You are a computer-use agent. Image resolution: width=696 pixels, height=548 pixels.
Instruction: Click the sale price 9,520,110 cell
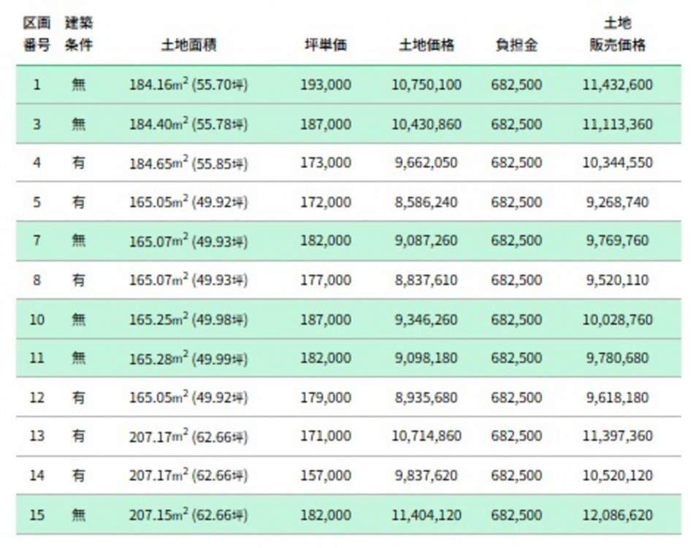[617, 280]
